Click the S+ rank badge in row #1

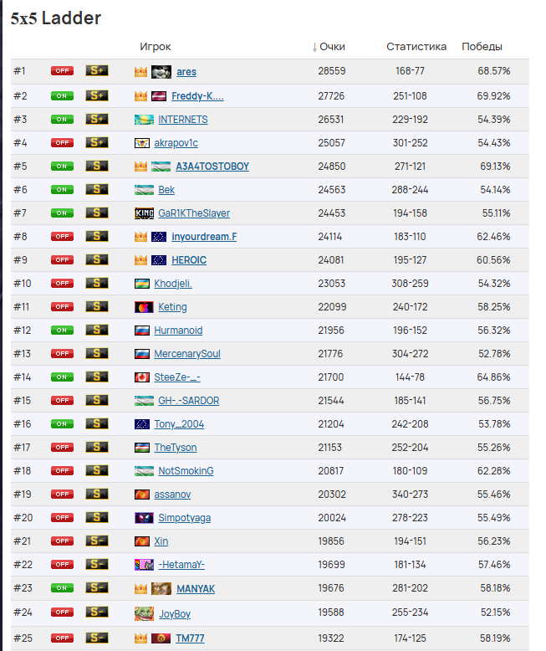click(97, 70)
